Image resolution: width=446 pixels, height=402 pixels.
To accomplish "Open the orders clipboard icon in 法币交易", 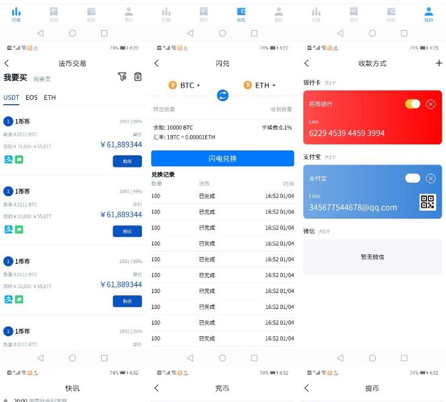I will pos(138,77).
